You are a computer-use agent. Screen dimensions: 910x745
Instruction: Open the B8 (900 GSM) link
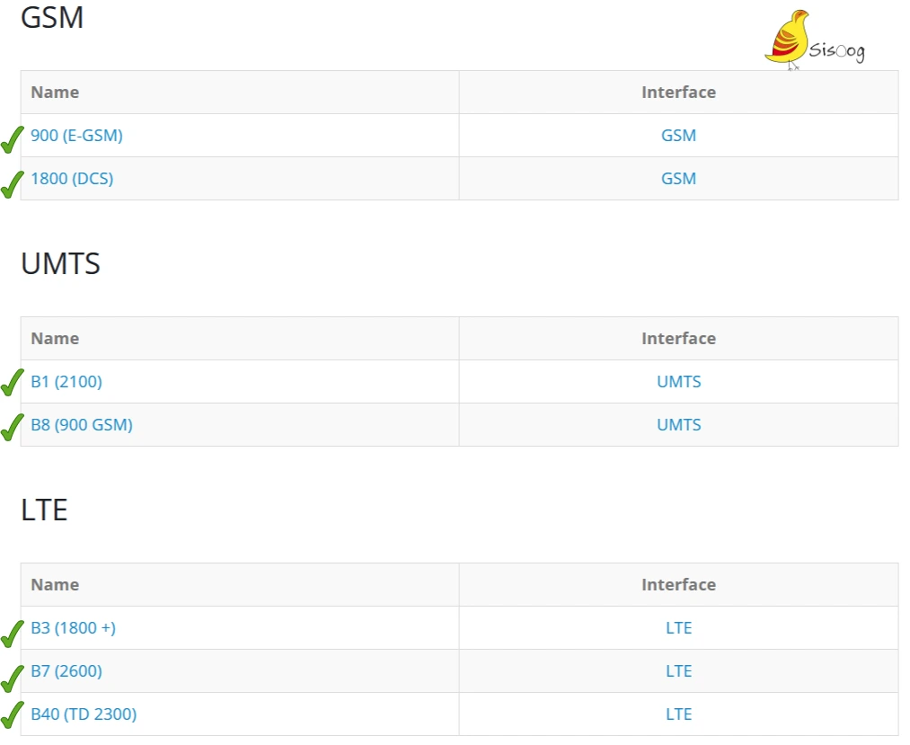pyautogui.click(x=82, y=424)
